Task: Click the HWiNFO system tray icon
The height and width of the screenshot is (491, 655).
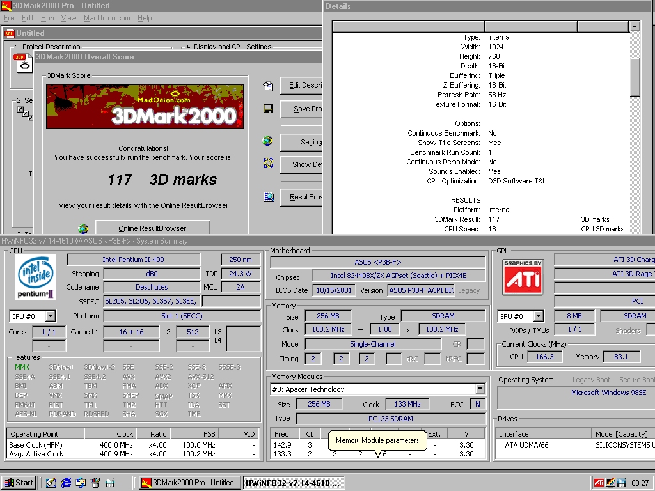Action: [x=621, y=483]
